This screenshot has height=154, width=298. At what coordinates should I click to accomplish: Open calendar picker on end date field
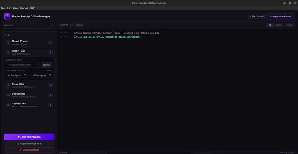(50, 75)
